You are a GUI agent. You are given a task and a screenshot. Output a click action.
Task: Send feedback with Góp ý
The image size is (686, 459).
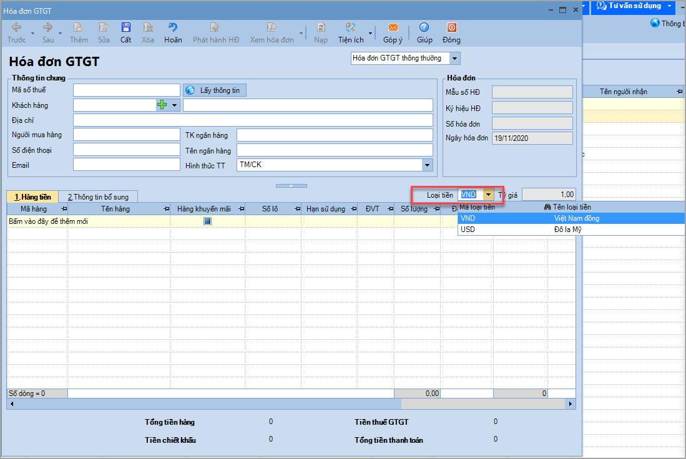click(393, 33)
